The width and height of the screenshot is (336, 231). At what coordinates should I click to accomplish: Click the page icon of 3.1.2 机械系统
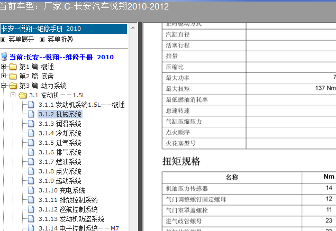click(x=31, y=114)
